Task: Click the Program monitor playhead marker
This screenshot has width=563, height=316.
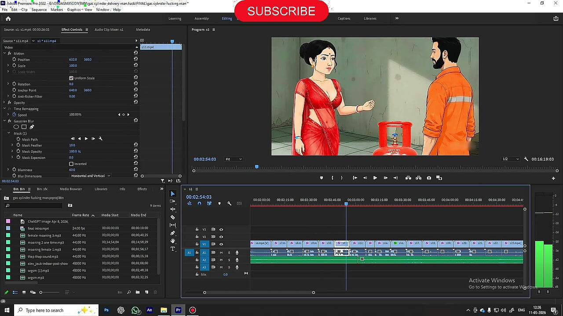Action: point(257,167)
